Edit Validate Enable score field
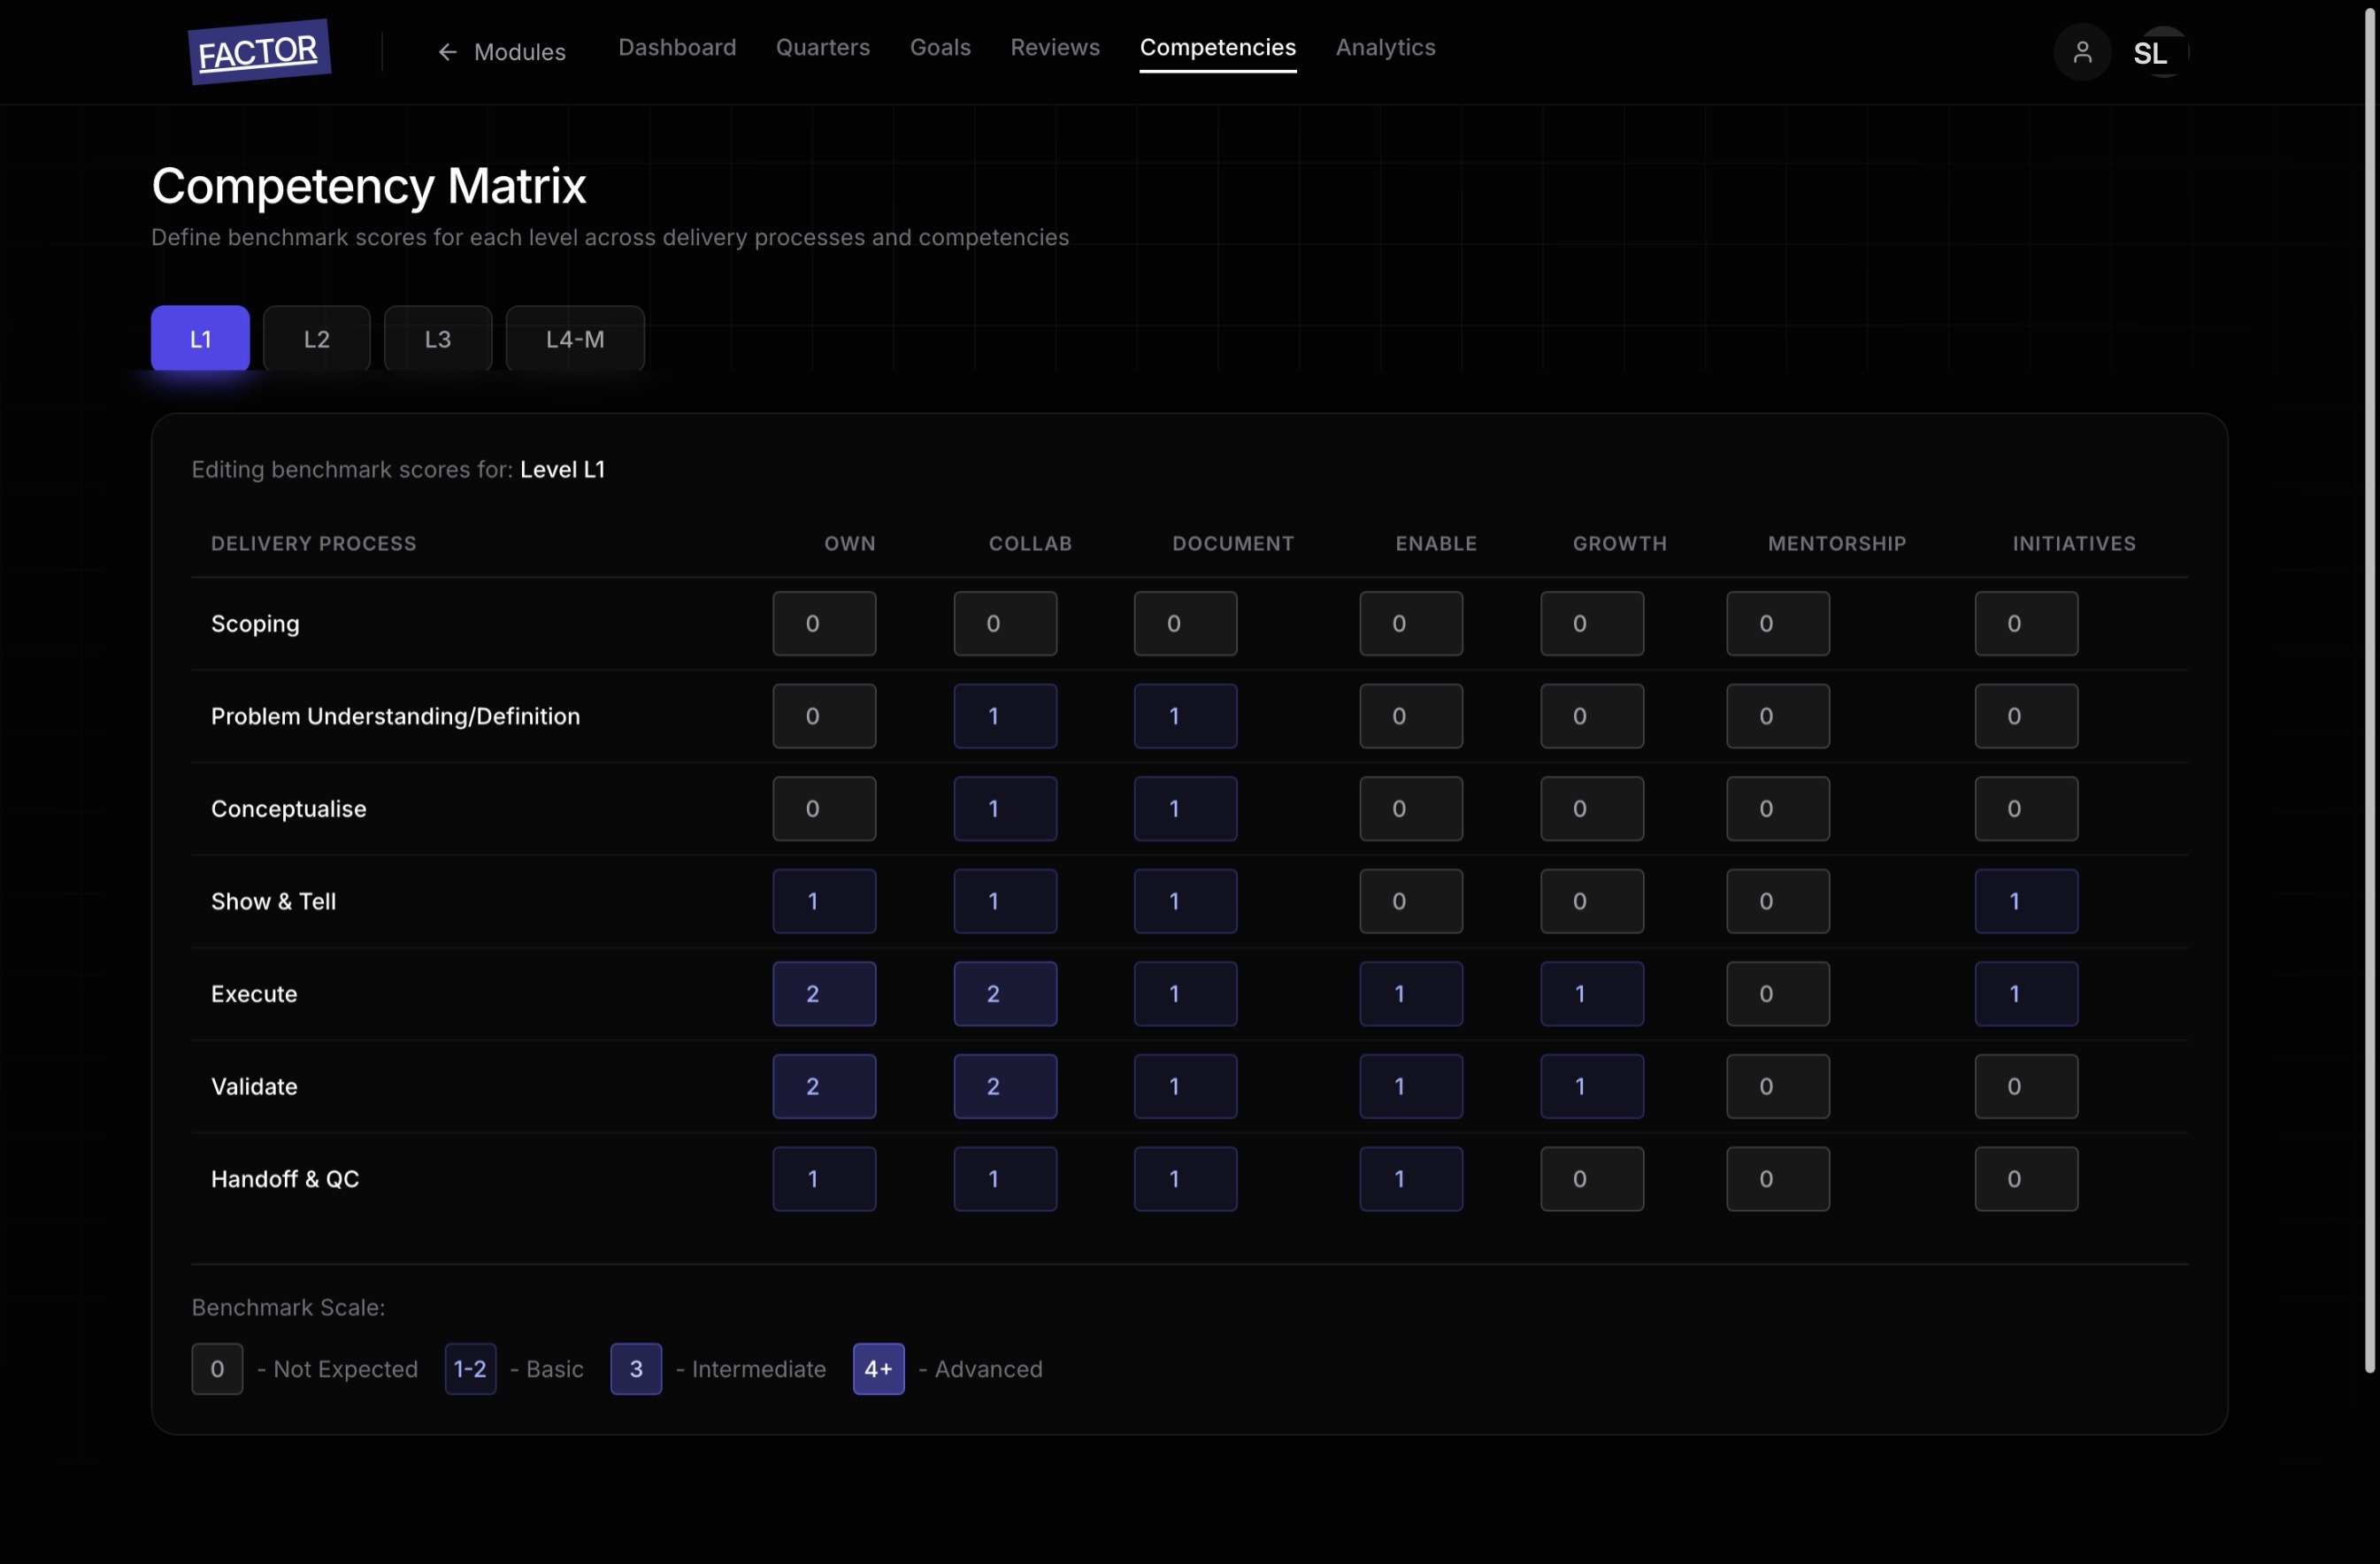2380x1564 pixels. pos(1411,1086)
